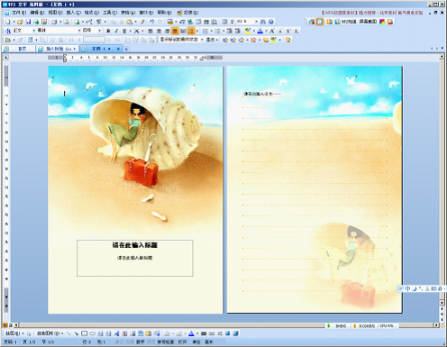Open the Format menu
The image size is (447, 347).
(91, 13)
